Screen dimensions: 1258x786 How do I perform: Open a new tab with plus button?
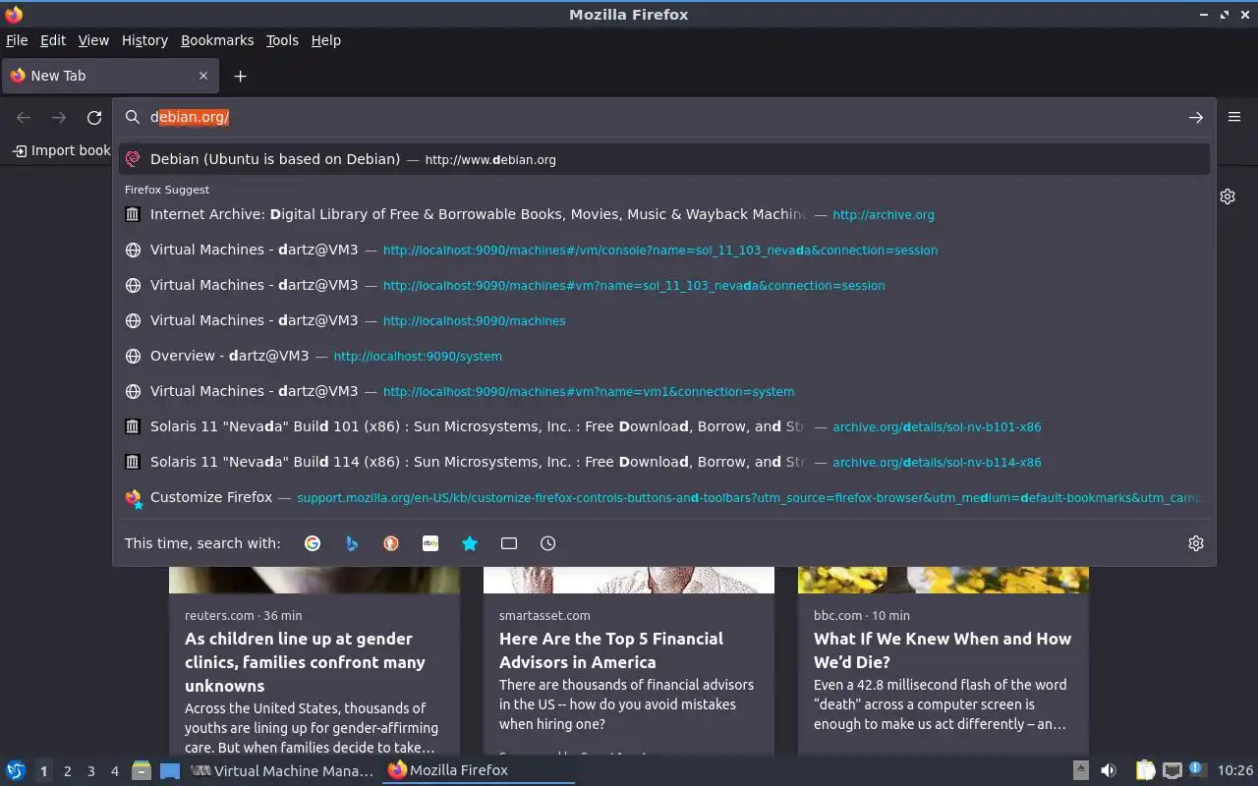240,76
